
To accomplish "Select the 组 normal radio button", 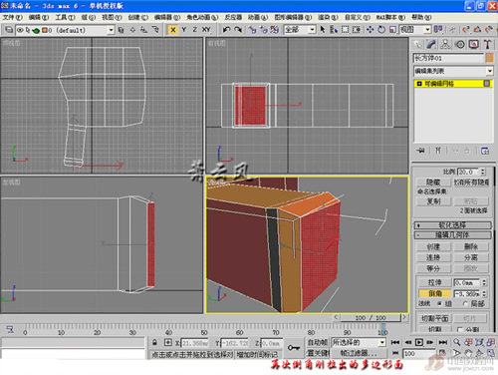I will click(x=440, y=303).
